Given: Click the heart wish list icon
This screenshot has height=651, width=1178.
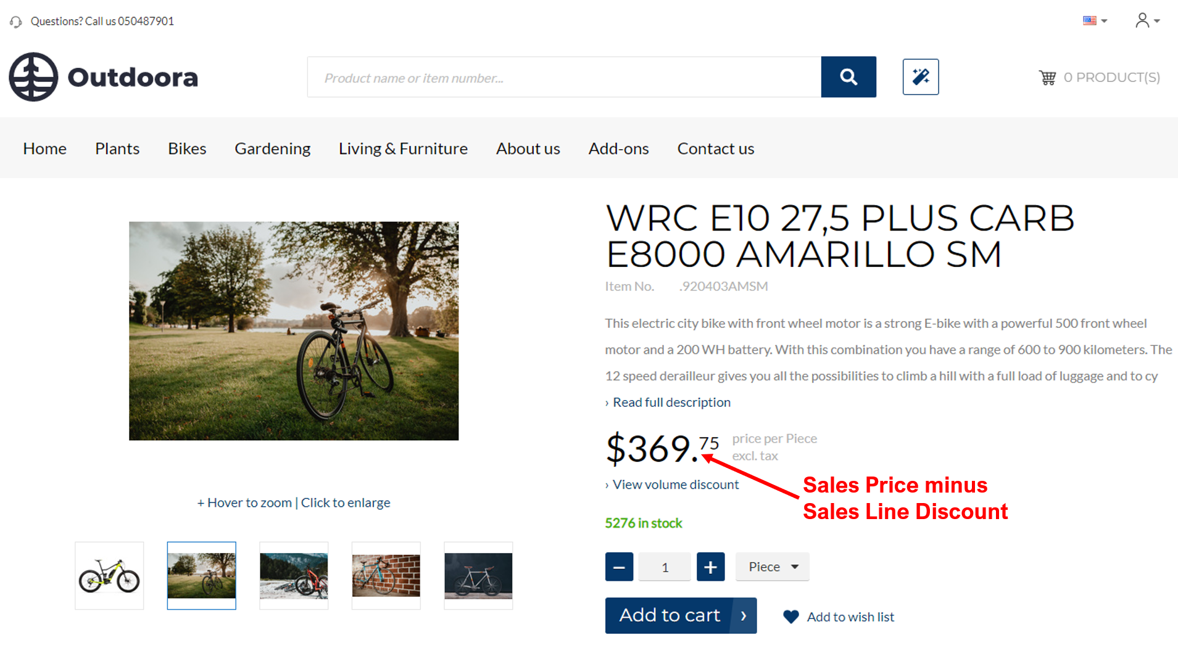Looking at the screenshot, I should click(790, 616).
